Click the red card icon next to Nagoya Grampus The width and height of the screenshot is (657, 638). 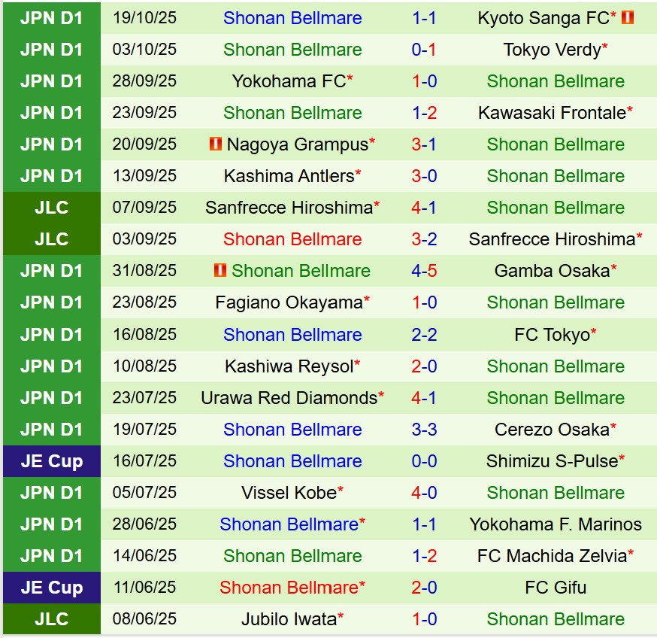(216, 144)
